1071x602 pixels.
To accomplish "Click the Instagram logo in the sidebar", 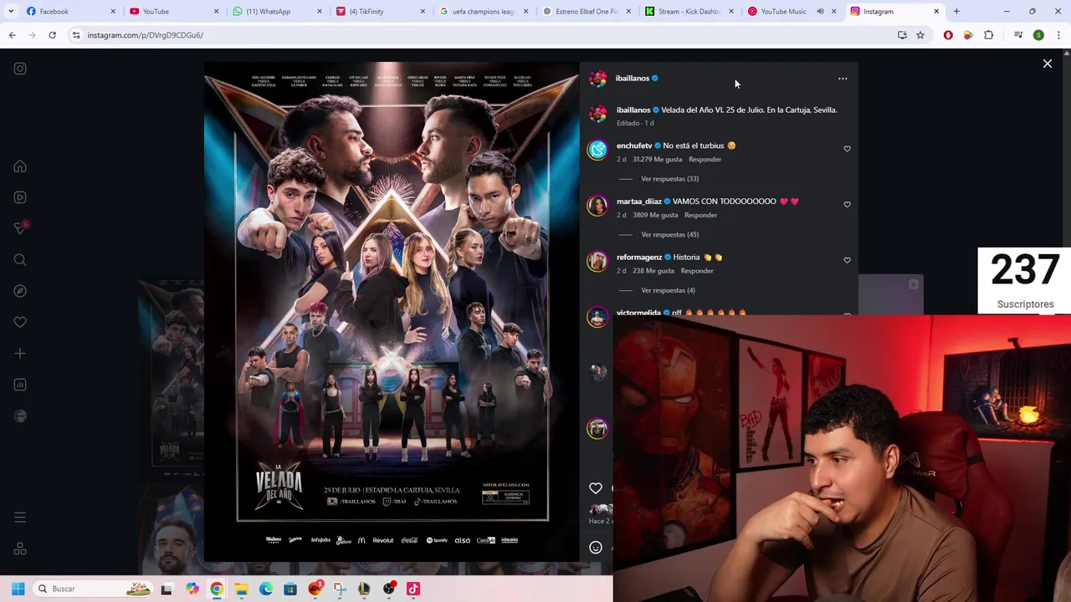I will pyautogui.click(x=20, y=69).
